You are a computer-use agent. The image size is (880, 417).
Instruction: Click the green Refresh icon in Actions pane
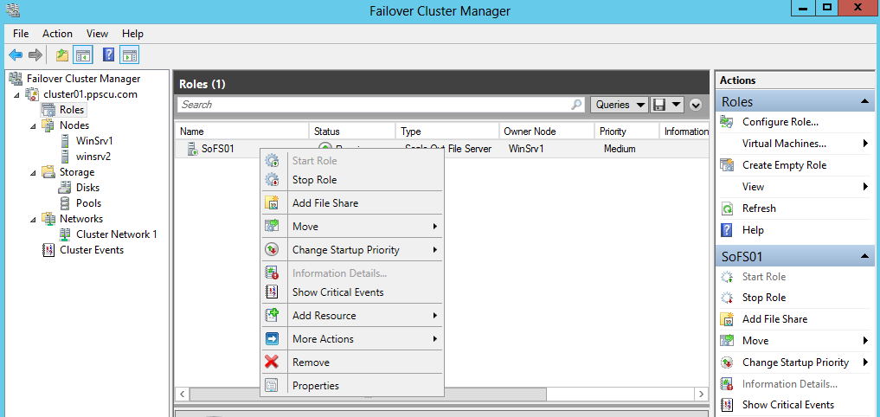(x=727, y=208)
